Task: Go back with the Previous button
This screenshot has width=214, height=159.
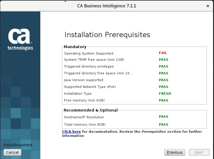Action: 175,153
